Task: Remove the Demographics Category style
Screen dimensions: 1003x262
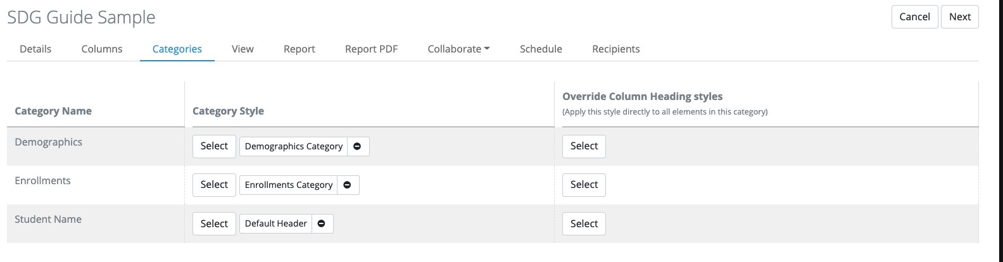Action: pyautogui.click(x=357, y=146)
